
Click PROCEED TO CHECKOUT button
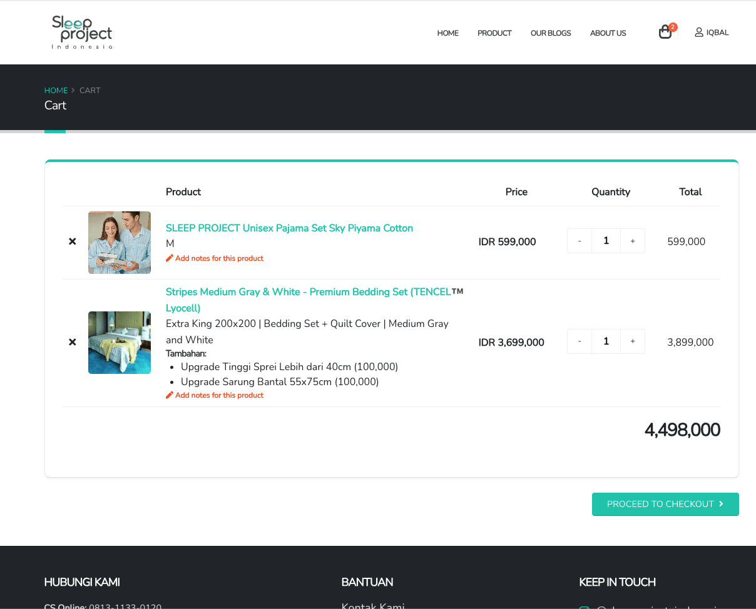point(665,504)
